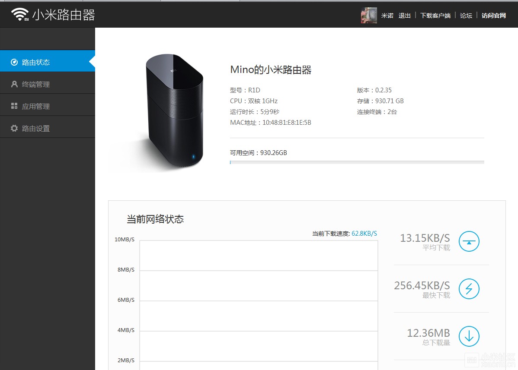
Task: Click the lightning fastest download icon
Action: 469,289
